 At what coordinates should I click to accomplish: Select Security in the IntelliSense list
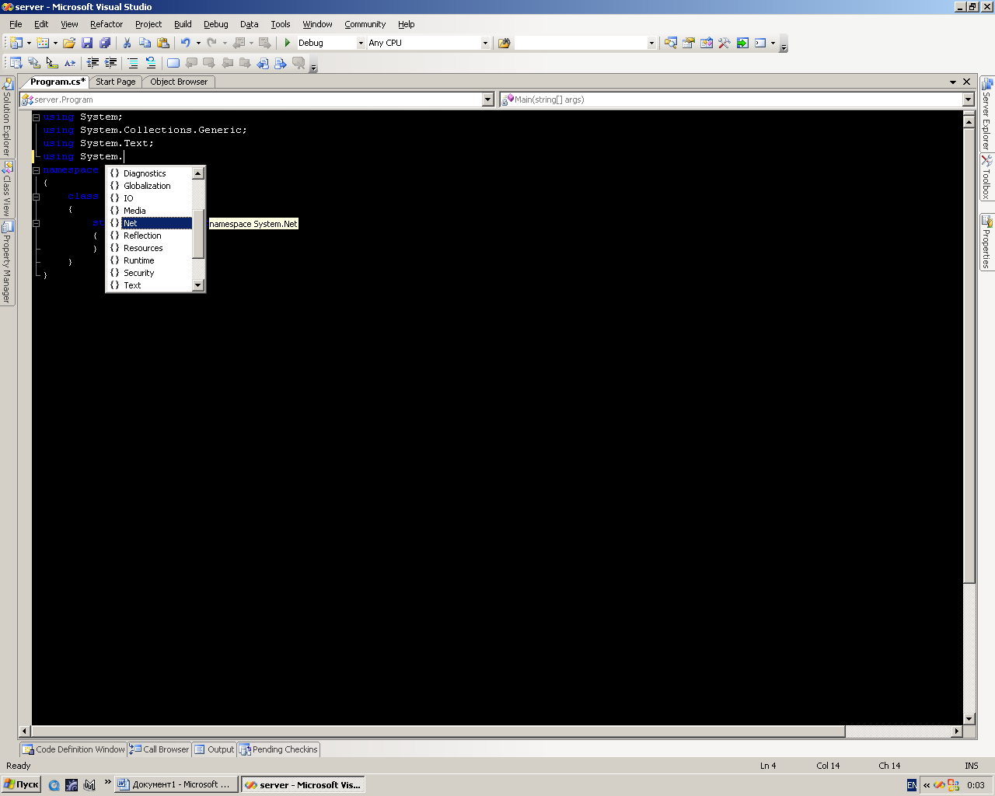[x=149, y=273]
